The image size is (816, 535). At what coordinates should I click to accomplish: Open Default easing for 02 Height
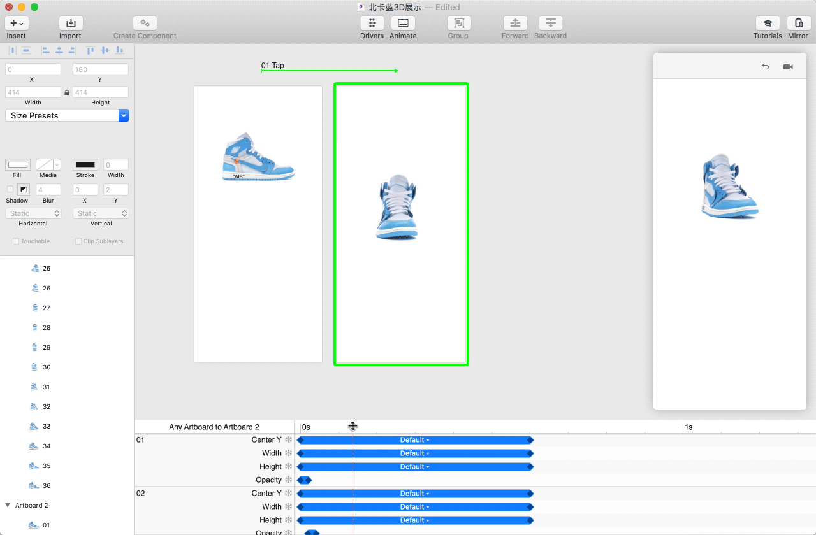pos(414,520)
